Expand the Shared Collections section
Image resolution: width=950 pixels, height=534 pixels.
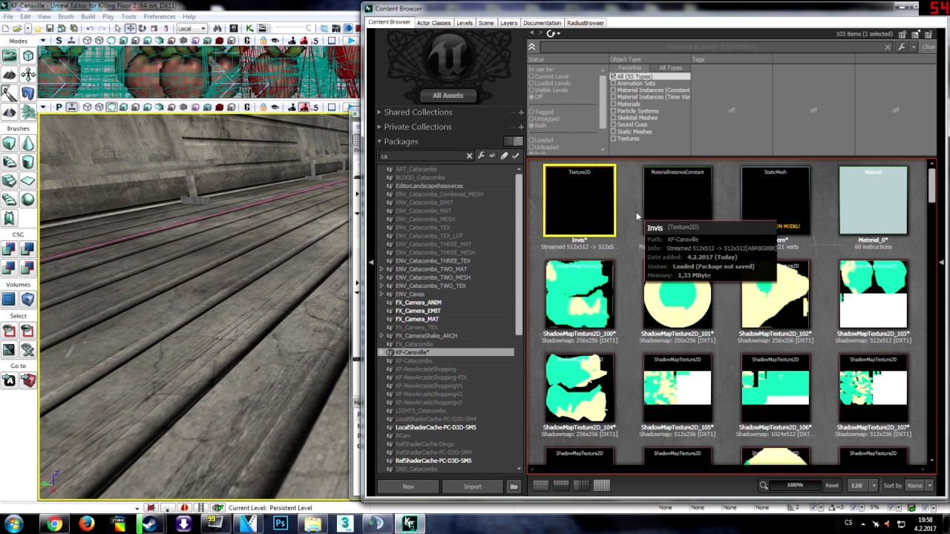(379, 112)
